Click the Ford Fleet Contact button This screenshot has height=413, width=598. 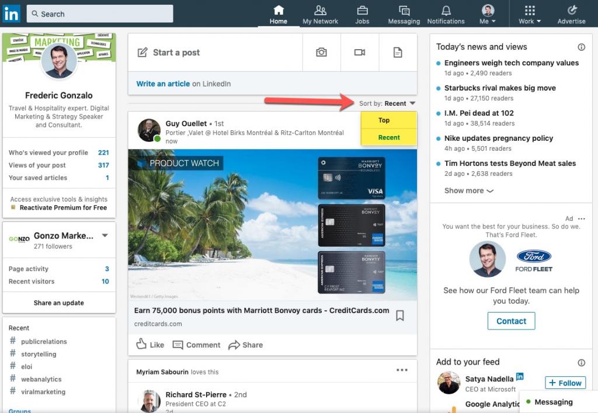[x=511, y=321]
